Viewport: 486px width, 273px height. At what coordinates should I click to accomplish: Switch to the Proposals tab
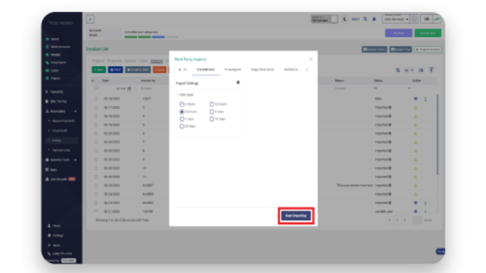tap(115, 61)
